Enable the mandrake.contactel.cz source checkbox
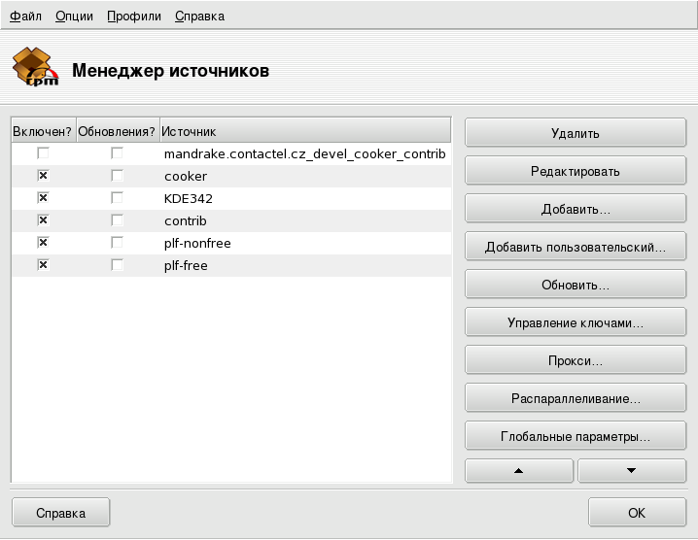The image size is (698, 540). pyautogui.click(x=43, y=153)
